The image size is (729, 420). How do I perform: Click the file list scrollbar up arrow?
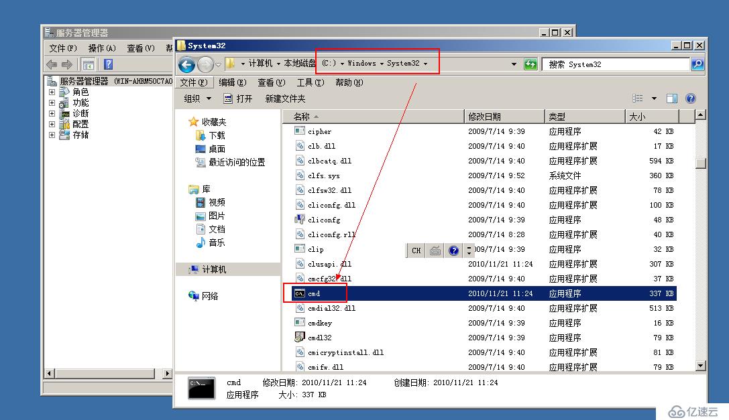701,115
